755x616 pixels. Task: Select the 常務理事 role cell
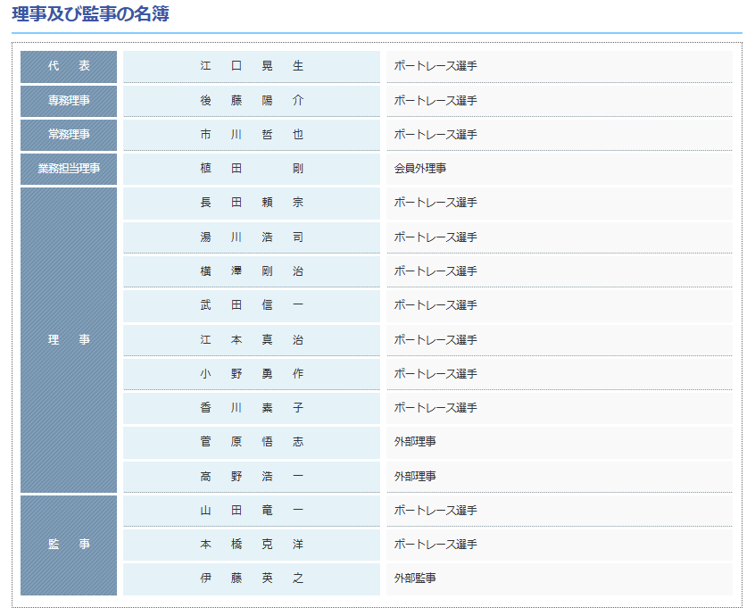click(69, 135)
